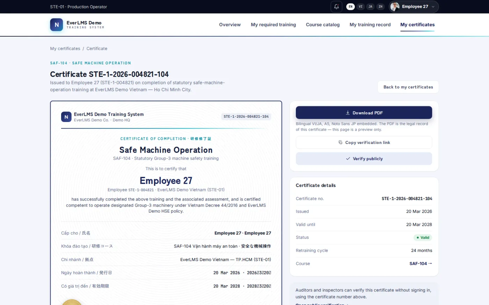Click the Verify publicly button
The width and height of the screenshot is (489, 305).
tap(364, 159)
